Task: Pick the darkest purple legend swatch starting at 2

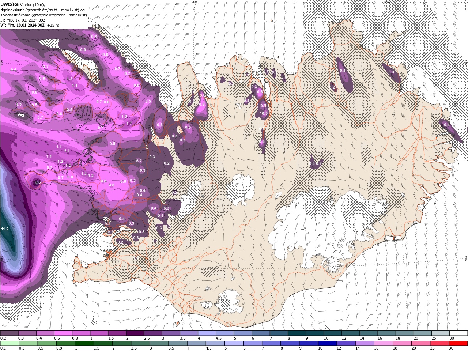Action: pos(135,333)
